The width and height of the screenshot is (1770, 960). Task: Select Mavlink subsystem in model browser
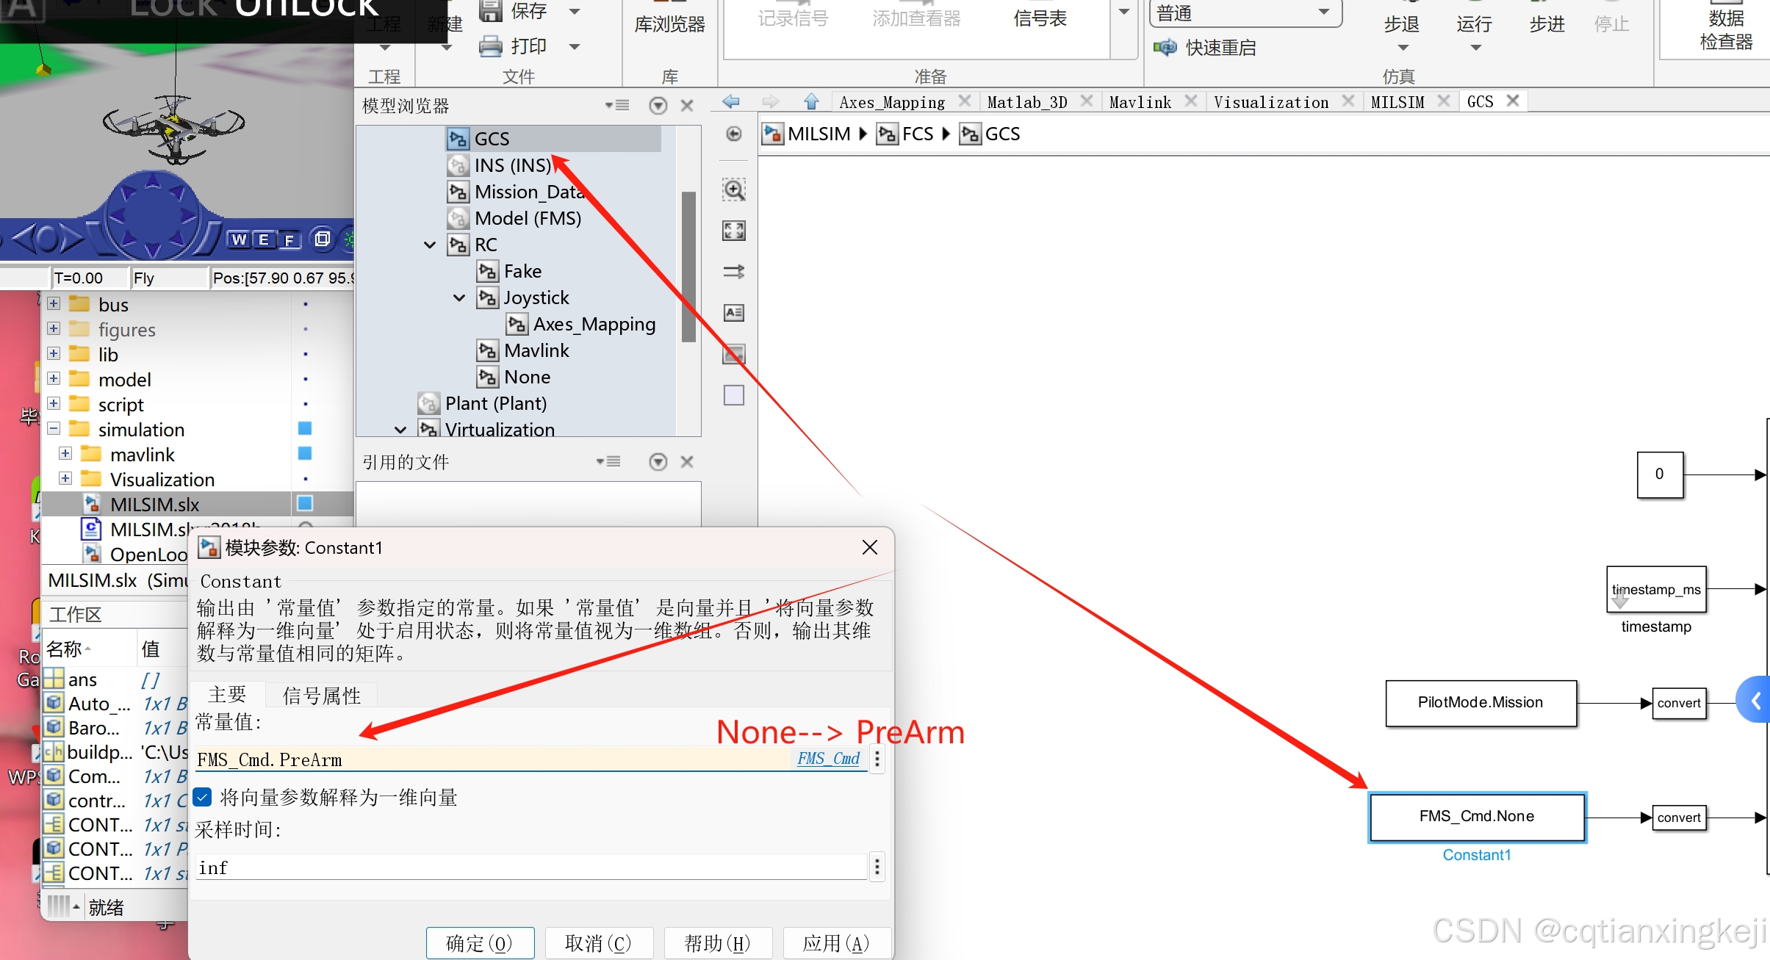pyautogui.click(x=536, y=350)
